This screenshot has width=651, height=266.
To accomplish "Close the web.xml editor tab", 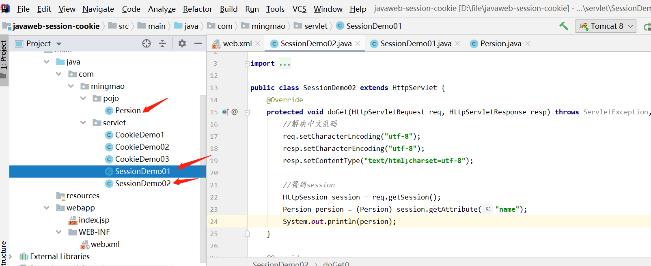I will 258,43.
